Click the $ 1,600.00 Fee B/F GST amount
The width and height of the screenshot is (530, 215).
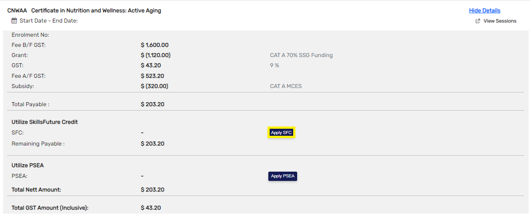[x=154, y=45]
